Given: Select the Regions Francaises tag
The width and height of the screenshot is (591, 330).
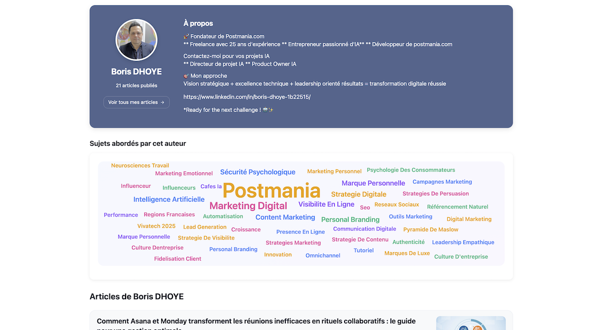Looking at the screenshot, I should click(x=169, y=214).
